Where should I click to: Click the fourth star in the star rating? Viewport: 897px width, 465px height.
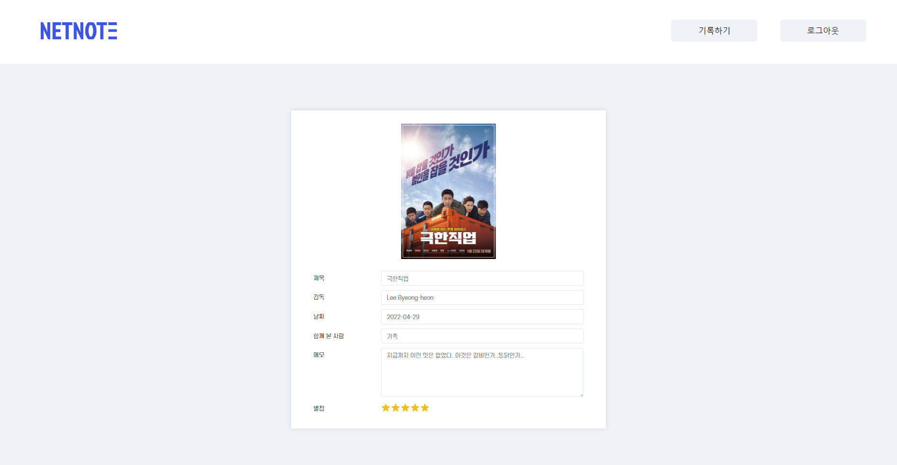(415, 408)
